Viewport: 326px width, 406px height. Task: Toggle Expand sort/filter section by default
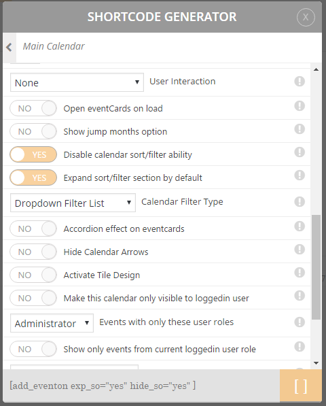click(x=33, y=178)
